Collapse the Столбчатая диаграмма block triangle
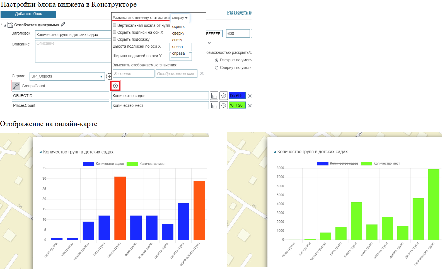Image resolution: width=442 pixels, height=270 pixels. pos(5,25)
